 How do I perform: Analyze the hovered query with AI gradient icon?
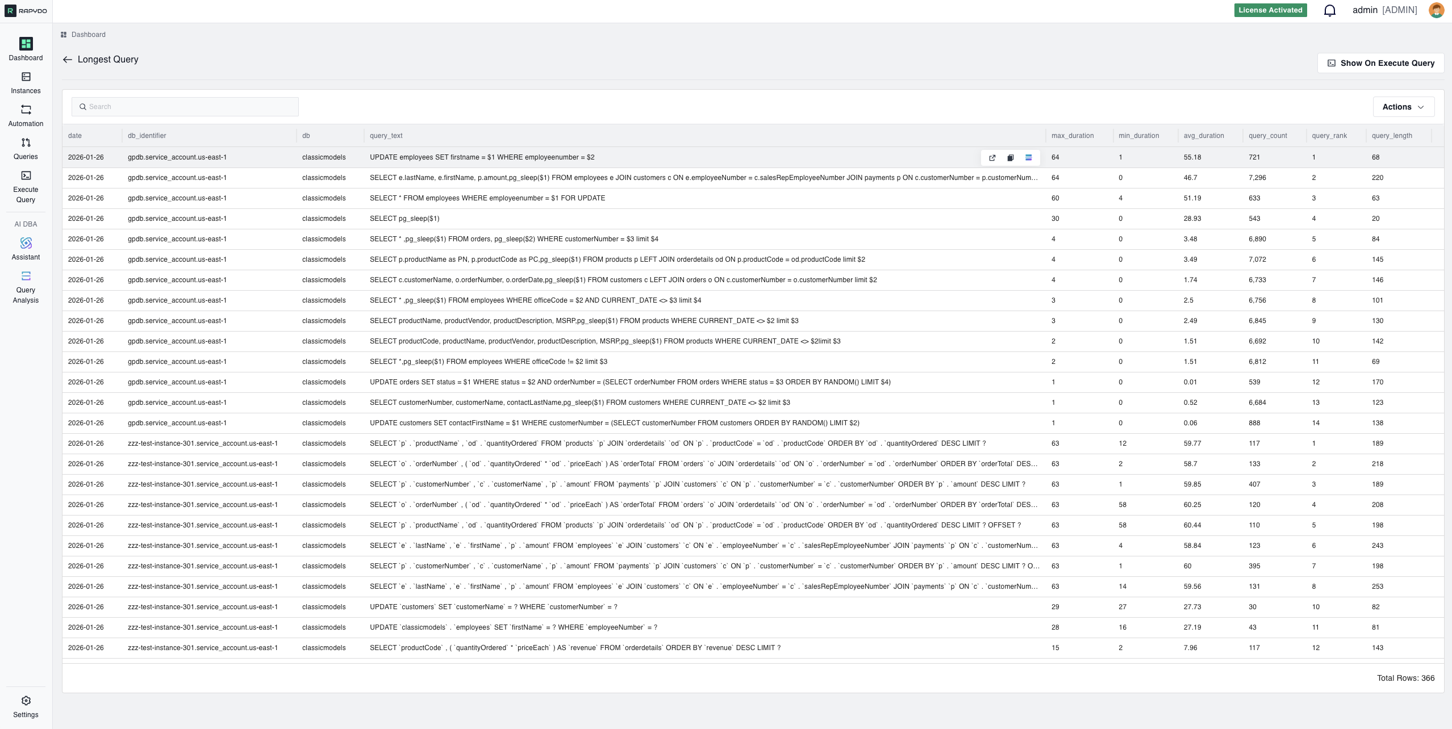1029,158
